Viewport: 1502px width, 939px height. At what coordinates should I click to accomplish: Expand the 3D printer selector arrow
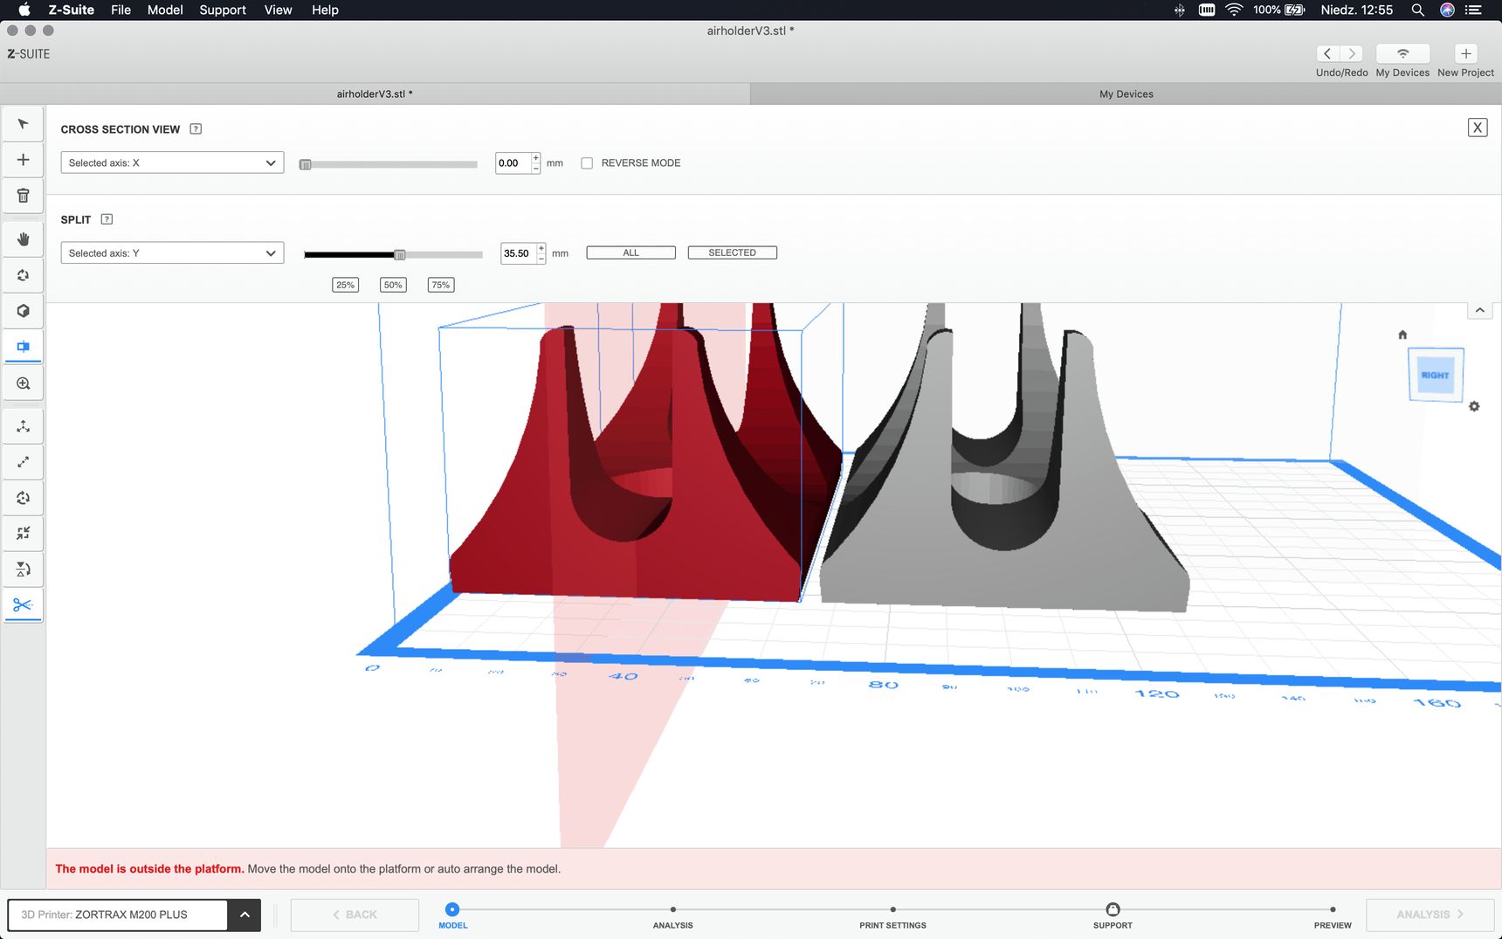pos(245,915)
